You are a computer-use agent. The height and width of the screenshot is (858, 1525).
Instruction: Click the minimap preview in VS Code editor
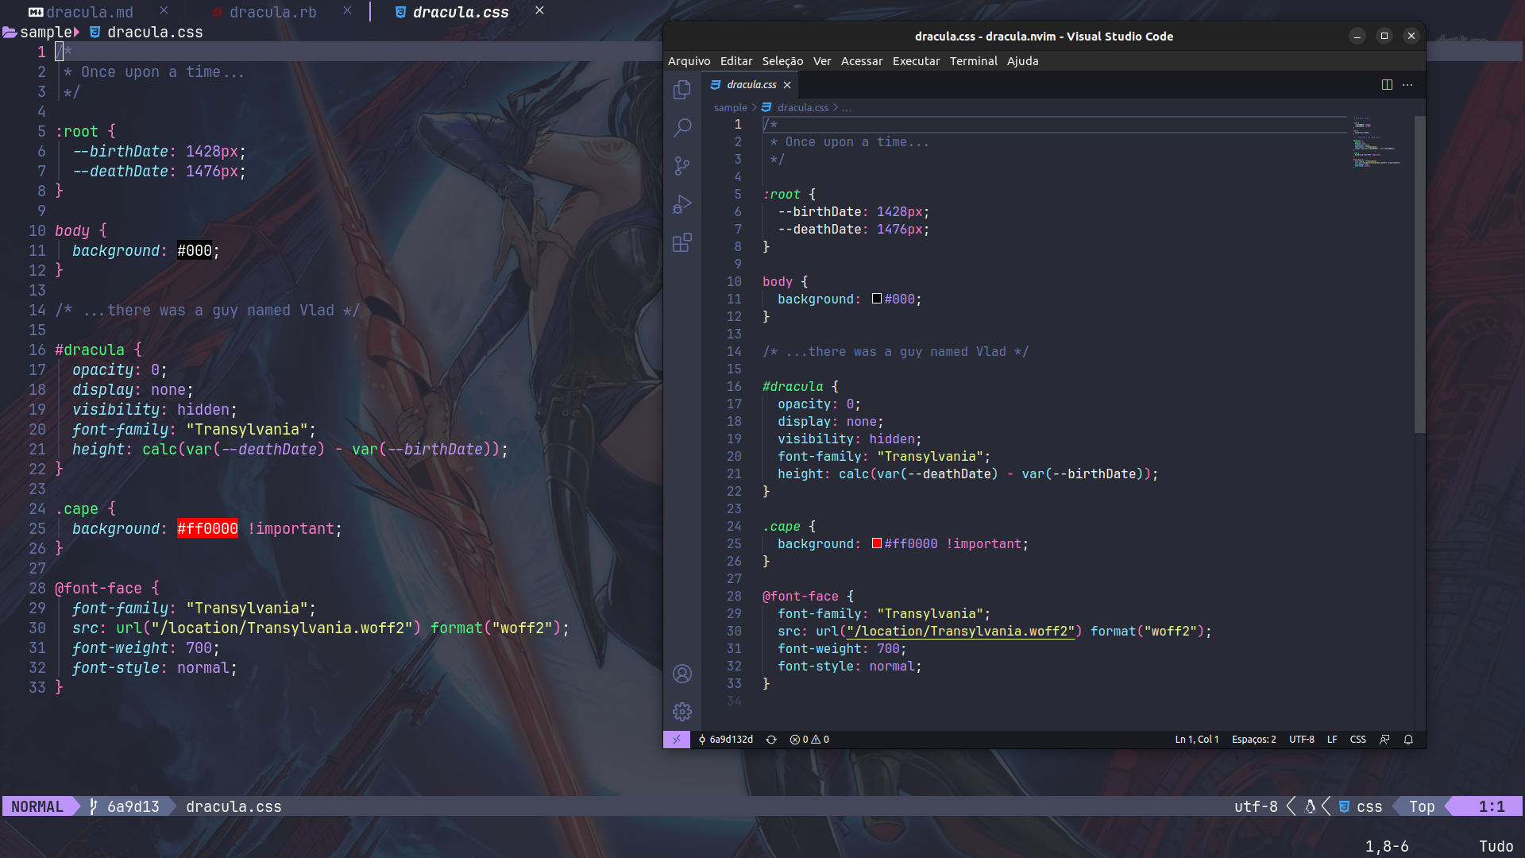[1378, 143]
